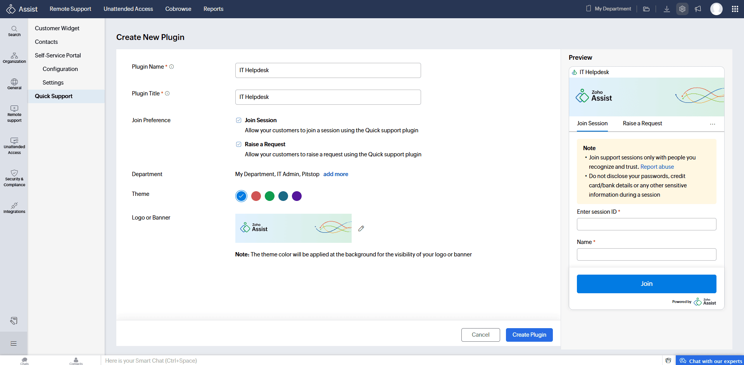Open the Unattended Access sidebar section
The height and width of the screenshot is (365, 744).
(x=14, y=146)
